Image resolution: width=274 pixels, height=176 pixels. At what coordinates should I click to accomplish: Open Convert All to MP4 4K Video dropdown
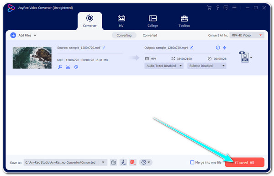coord(247,35)
